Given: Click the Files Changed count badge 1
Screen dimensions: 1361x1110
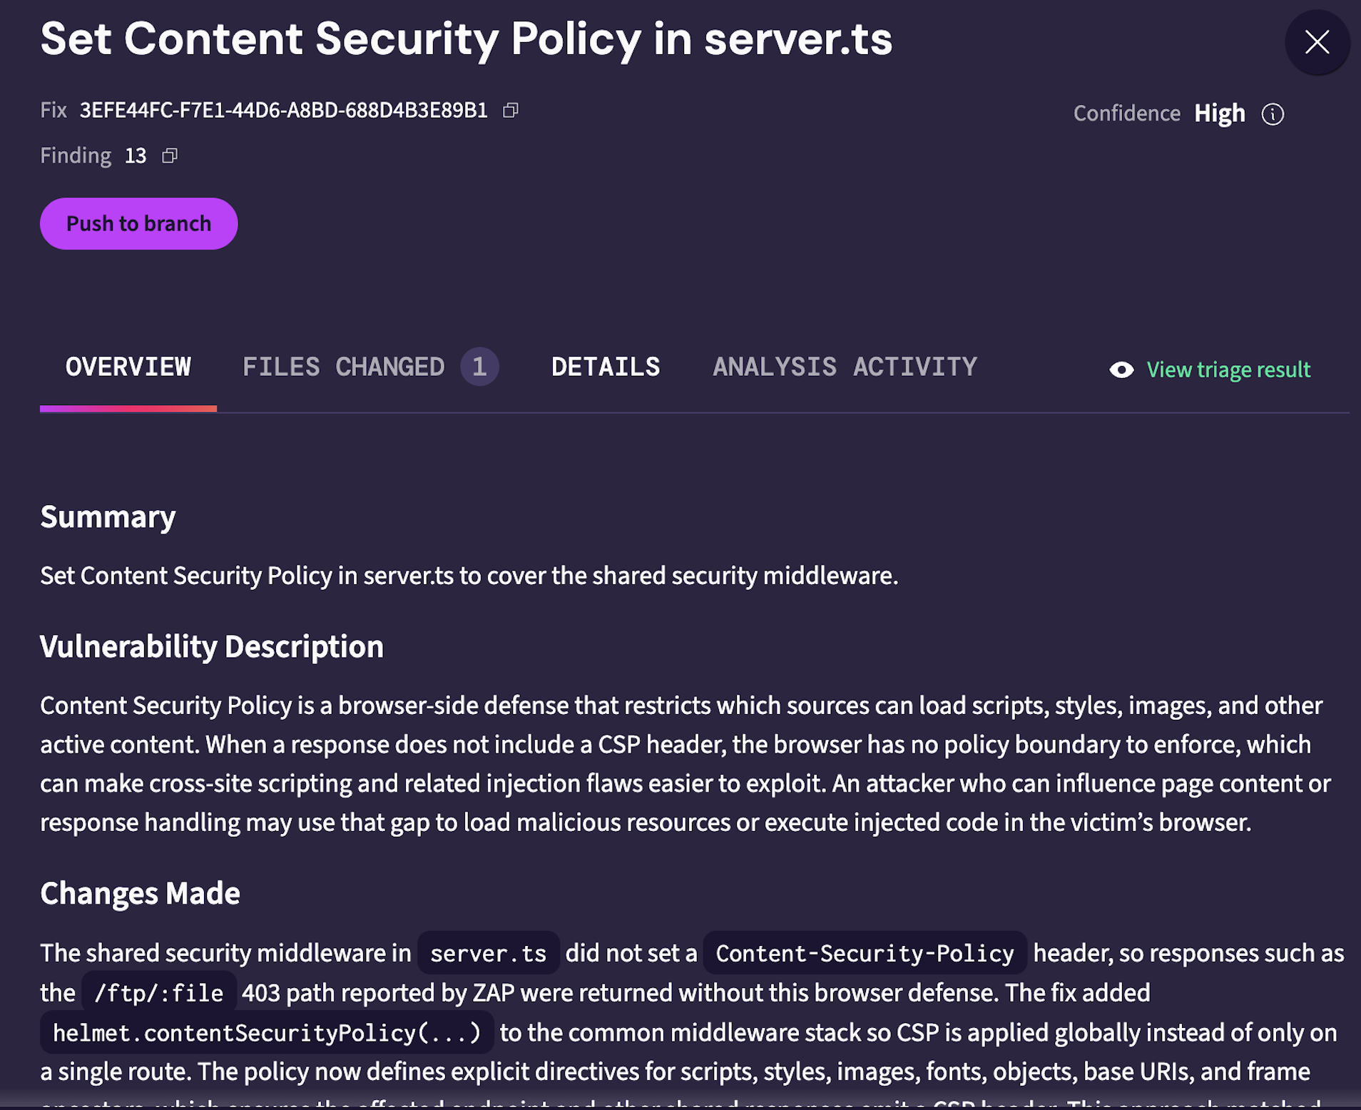Looking at the screenshot, I should pyautogui.click(x=479, y=367).
